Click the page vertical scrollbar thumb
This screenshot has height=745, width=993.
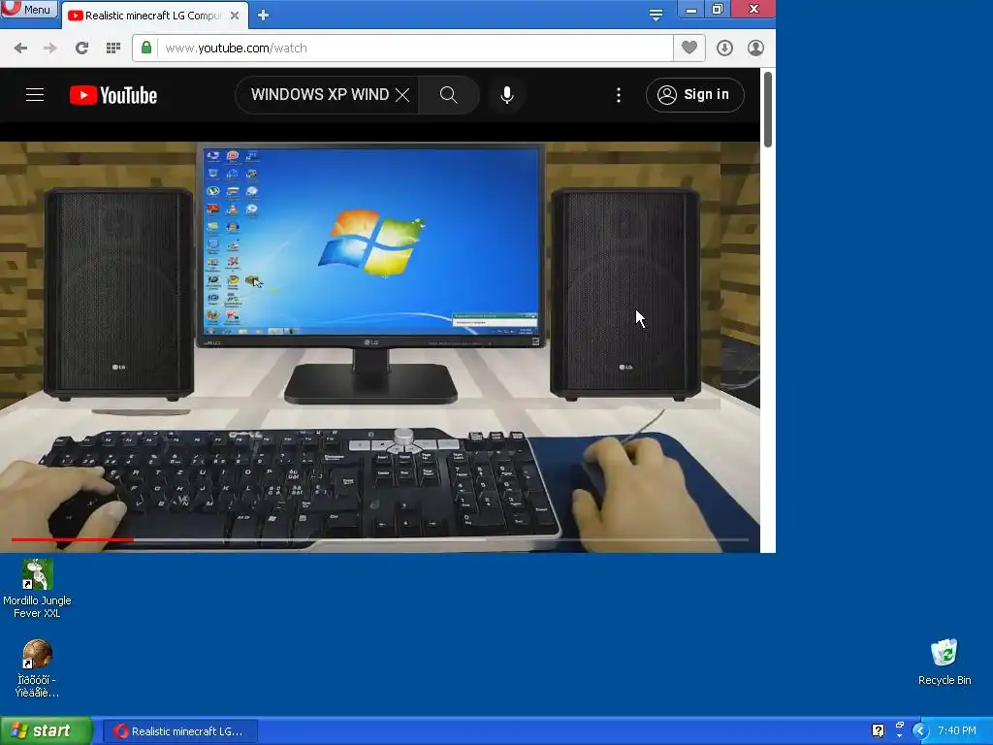click(x=768, y=109)
